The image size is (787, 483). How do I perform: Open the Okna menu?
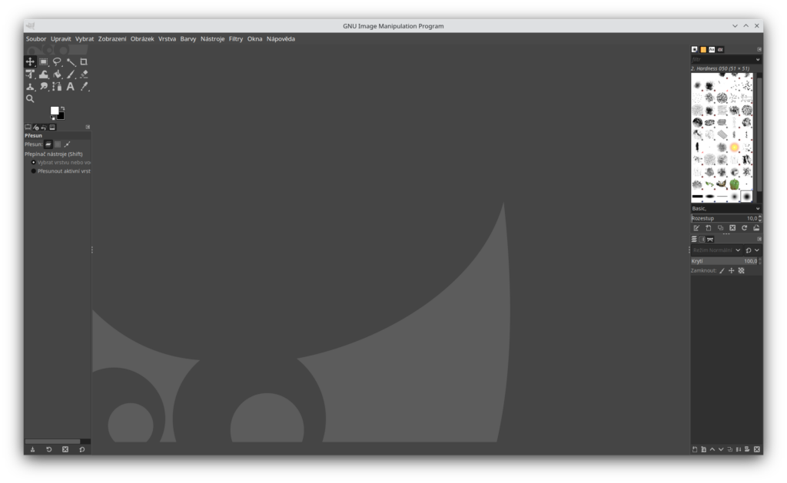click(x=254, y=38)
